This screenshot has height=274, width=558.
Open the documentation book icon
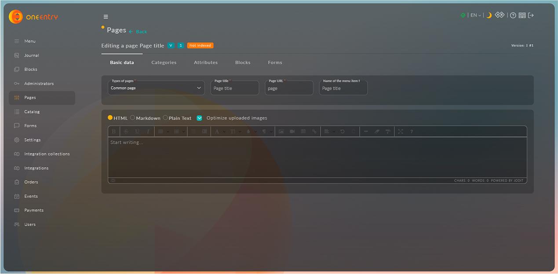click(522, 15)
